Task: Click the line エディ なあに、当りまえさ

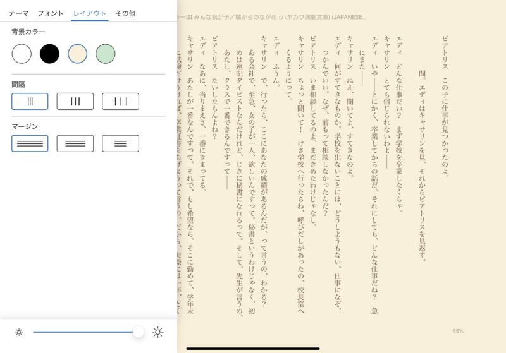Action: coord(202,114)
